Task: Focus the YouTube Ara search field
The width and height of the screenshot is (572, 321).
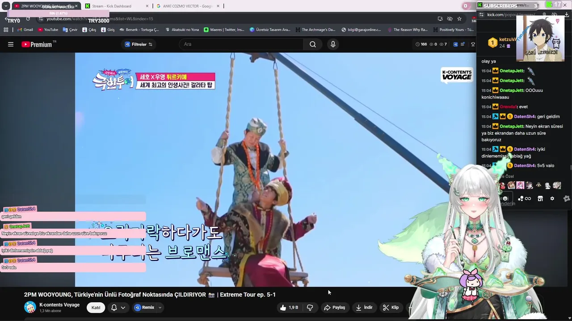Action: (241, 44)
